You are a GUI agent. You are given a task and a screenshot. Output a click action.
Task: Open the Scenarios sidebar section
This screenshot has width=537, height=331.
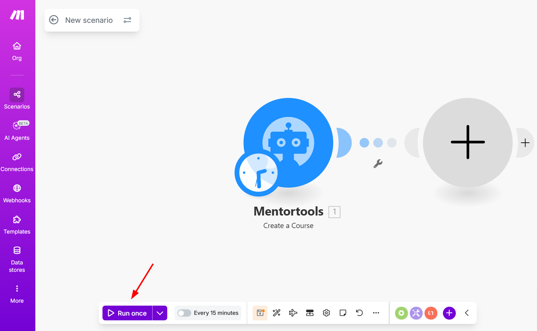pos(17,99)
